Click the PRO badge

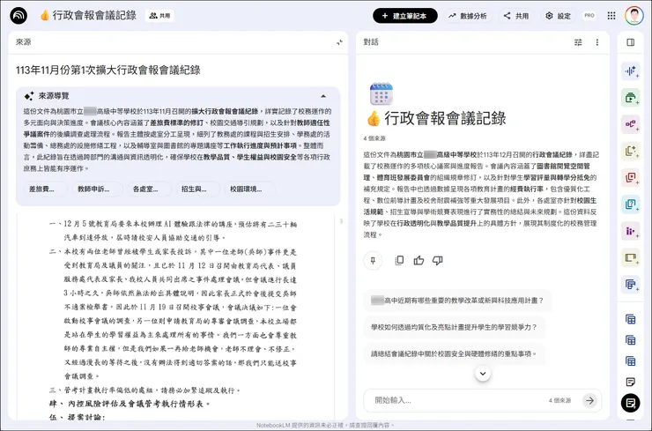589,16
